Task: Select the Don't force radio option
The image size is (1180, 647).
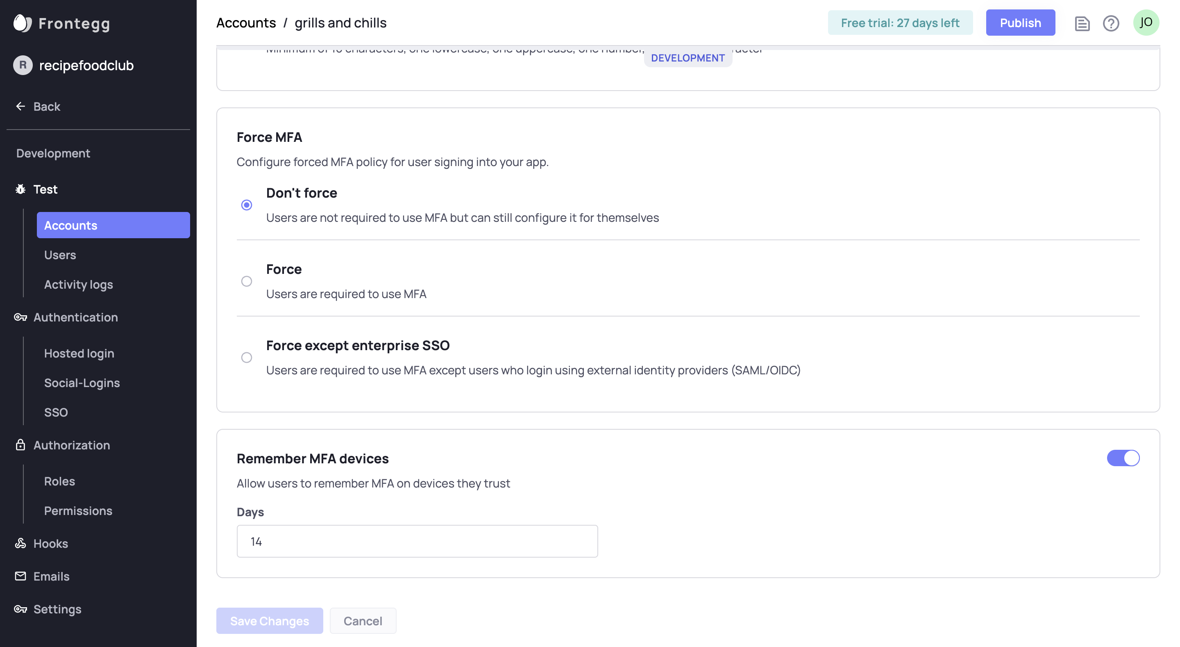Action: (x=246, y=205)
